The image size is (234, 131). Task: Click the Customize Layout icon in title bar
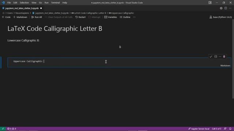pyautogui.click(x=210, y=3)
